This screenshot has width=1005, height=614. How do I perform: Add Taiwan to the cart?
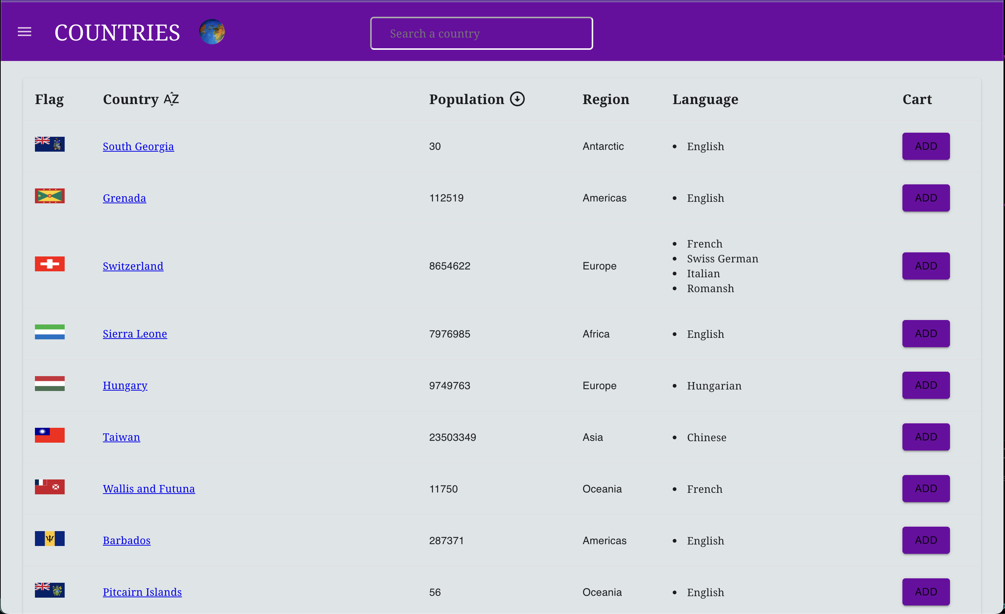[x=925, y=437]
